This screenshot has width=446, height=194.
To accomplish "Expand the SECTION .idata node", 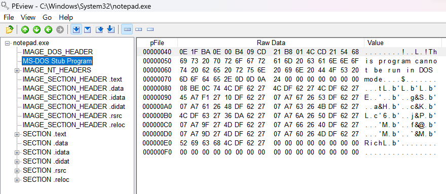I will pos(17,152).
